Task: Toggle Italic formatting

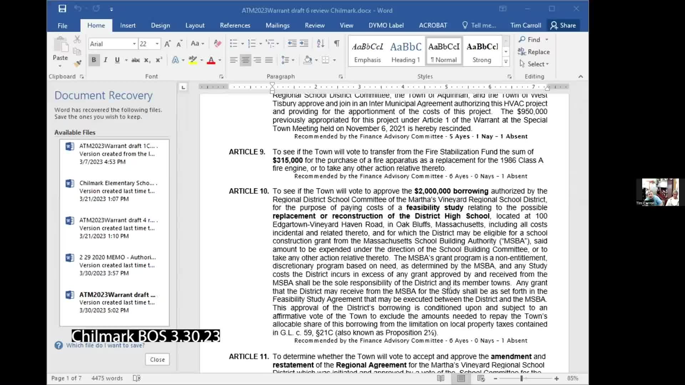Action: click(106, 60)
